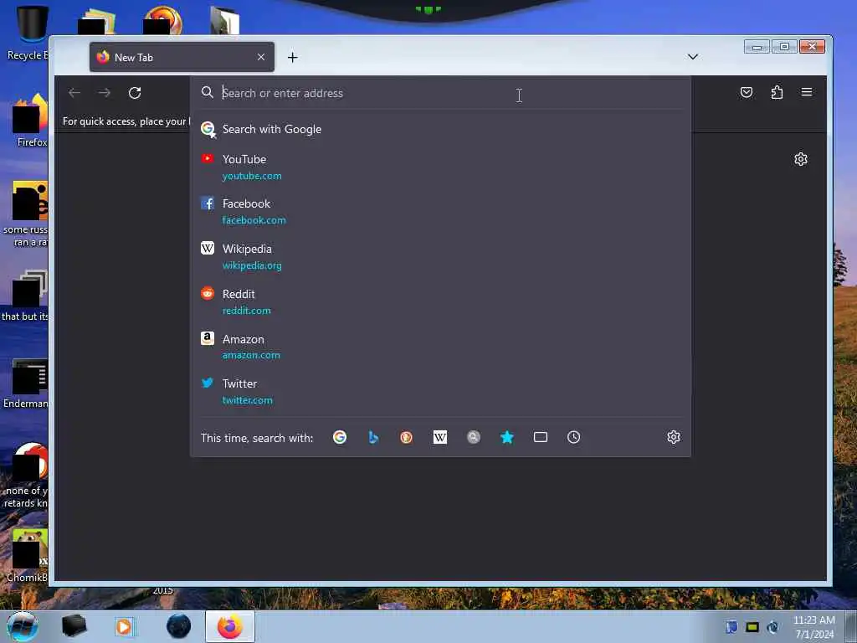Open the Firefox hamburger application menu
Image resolution: width=857 pixels, height=643 pixels.
click(x=807, y=92)
